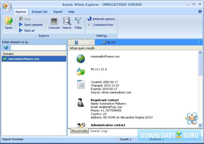Select the Source bottom tab
The image size is (204, 144).
point(95,131)
